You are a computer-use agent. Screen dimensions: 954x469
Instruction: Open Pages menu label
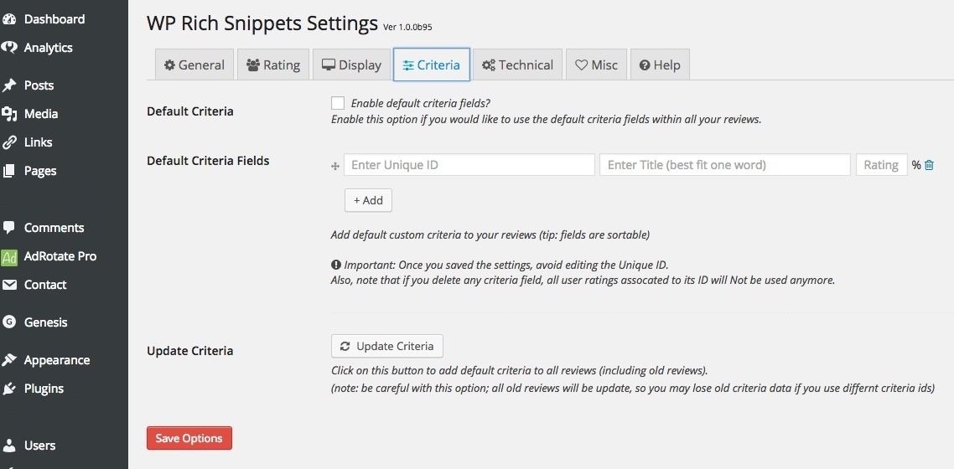[x=40, y=172]
